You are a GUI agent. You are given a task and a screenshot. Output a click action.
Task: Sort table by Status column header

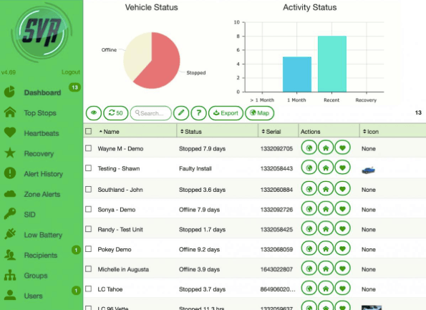tap(190, 132)
